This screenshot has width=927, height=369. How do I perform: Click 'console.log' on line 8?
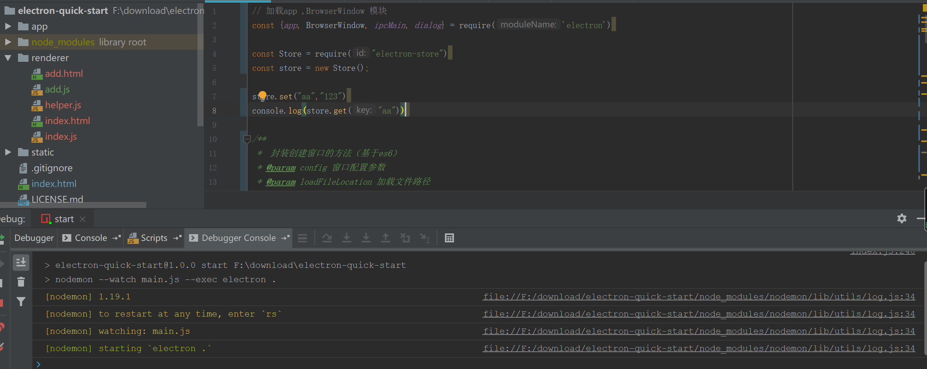tap(276, 111)
